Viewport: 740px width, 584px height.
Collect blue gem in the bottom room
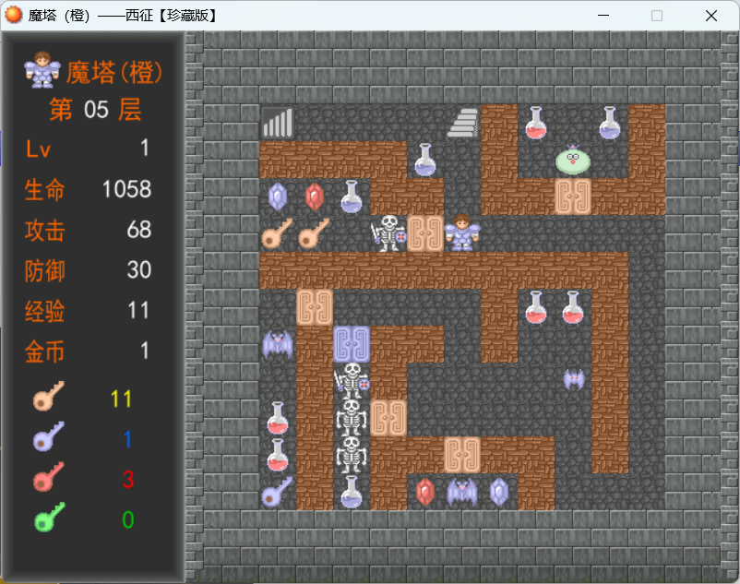tap(499, 492)
